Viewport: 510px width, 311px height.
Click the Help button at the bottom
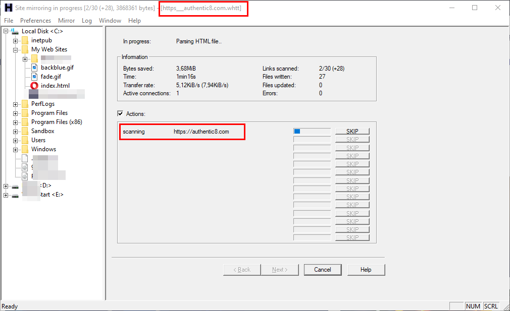coord(366,270)
